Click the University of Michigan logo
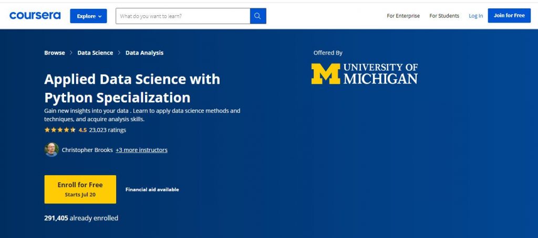The width and height of the screenshot is (538, 238). click(x=364, y=74)
